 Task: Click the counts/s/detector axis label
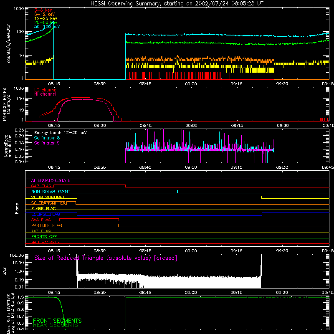(x=8, y=43)
